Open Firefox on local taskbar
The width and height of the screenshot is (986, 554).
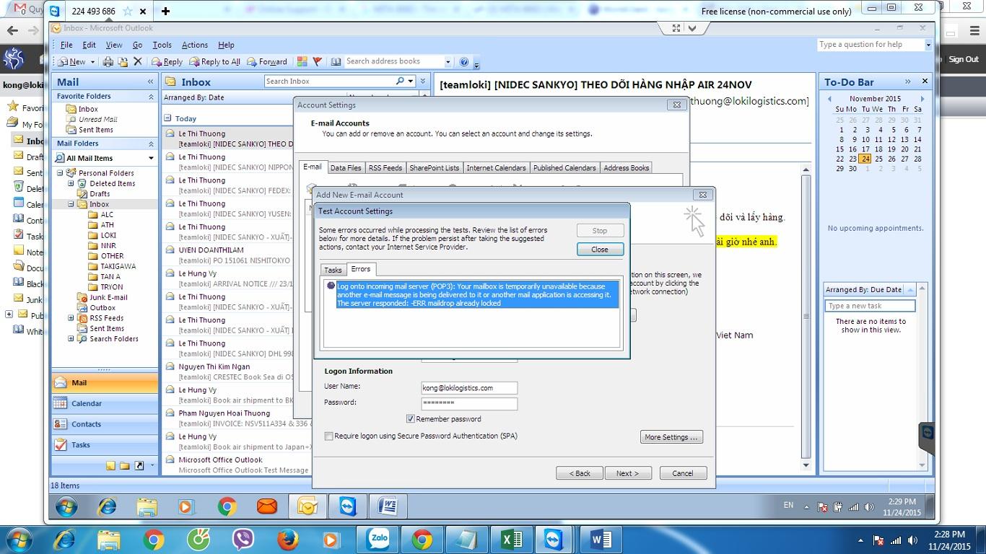pos(288,540)
